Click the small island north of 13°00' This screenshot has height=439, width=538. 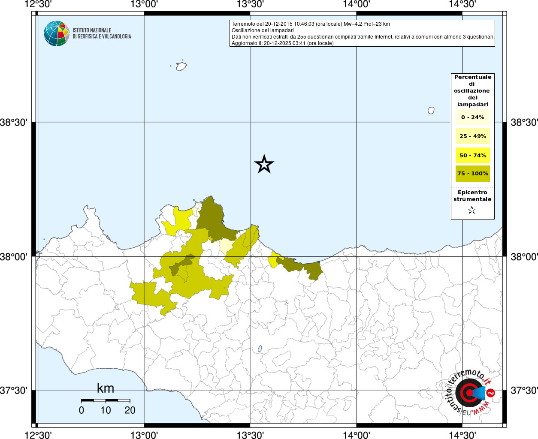[181, 66]
